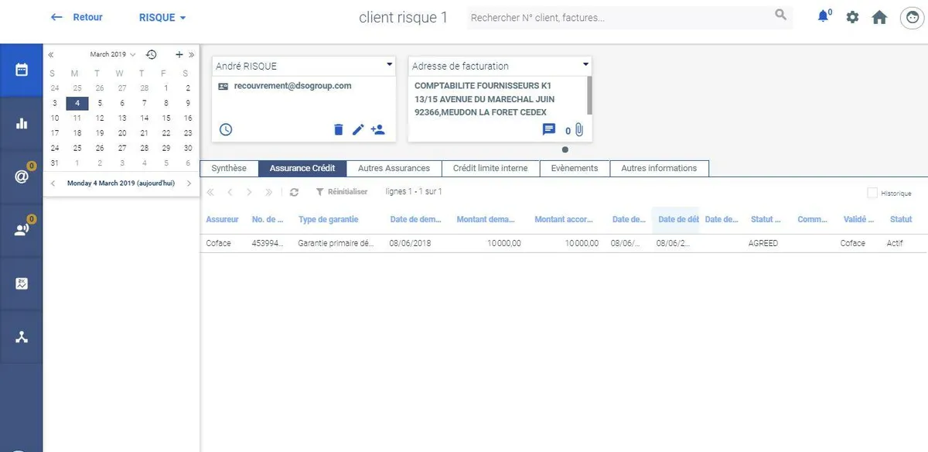This screenshot has height=452, width=928.
Task: Click the AGREED status cell
Action: point(763,243)
